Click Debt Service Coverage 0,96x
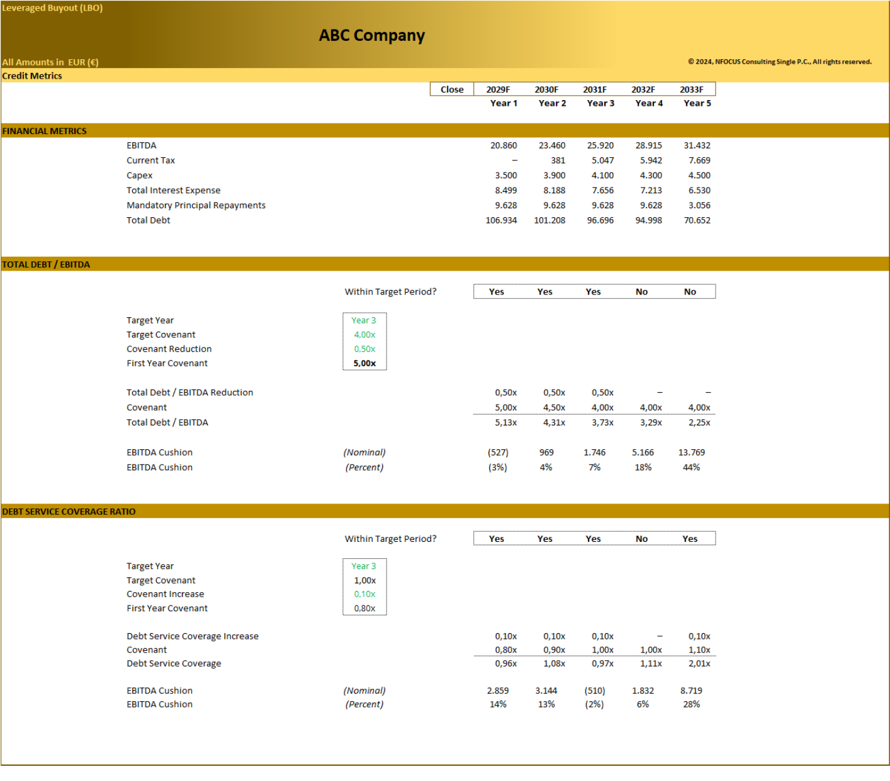This screenshot has height=781, width=890. [x=505, y=663]
